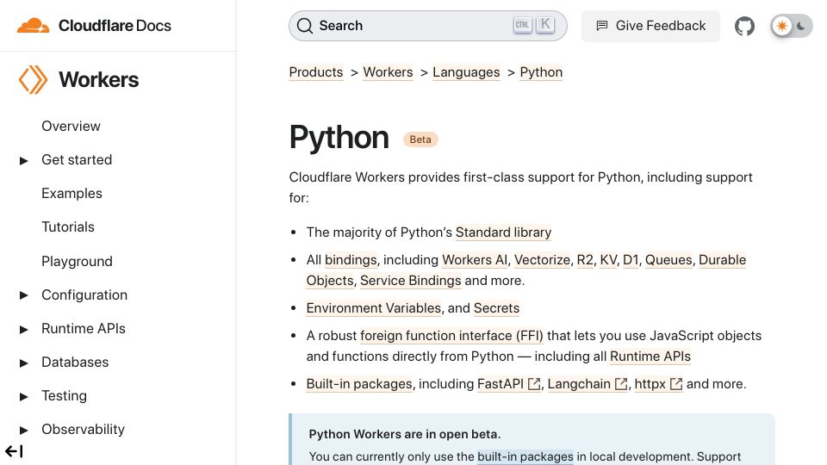Viewport: 827px width, 465px height.
Task: Open the Vectorize link
Action: [x=542, y=260]
